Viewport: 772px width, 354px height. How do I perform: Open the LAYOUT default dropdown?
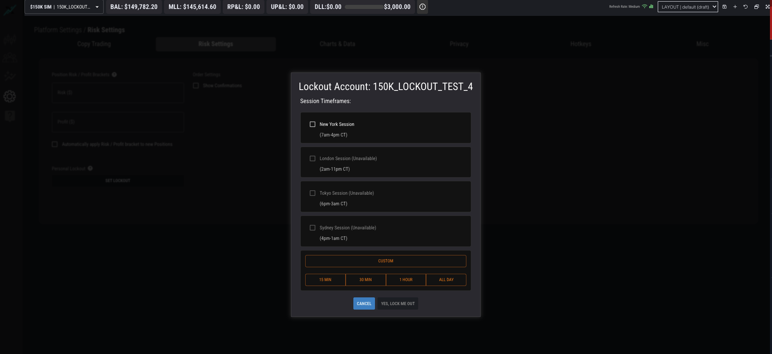[x=688, y=7]
